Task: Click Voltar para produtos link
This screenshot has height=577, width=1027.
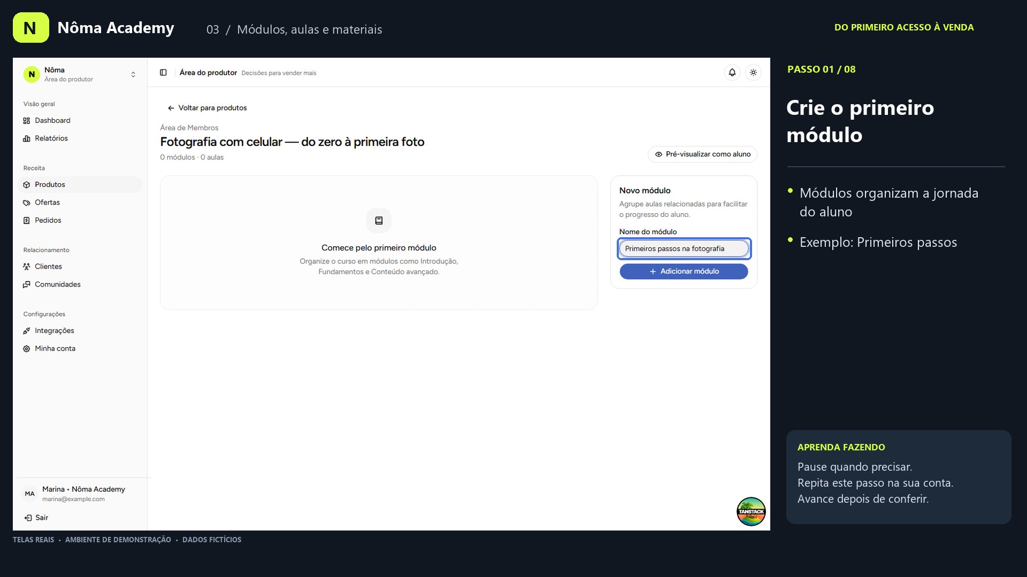Action: pos(207,108)
